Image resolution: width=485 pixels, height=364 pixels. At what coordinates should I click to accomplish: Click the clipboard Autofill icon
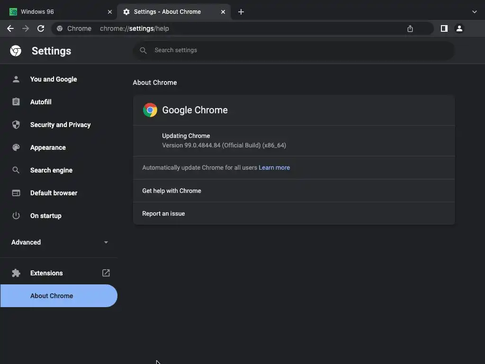point(16,102)
